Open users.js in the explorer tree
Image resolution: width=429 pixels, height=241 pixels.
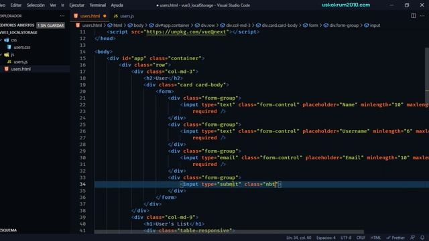21,62
